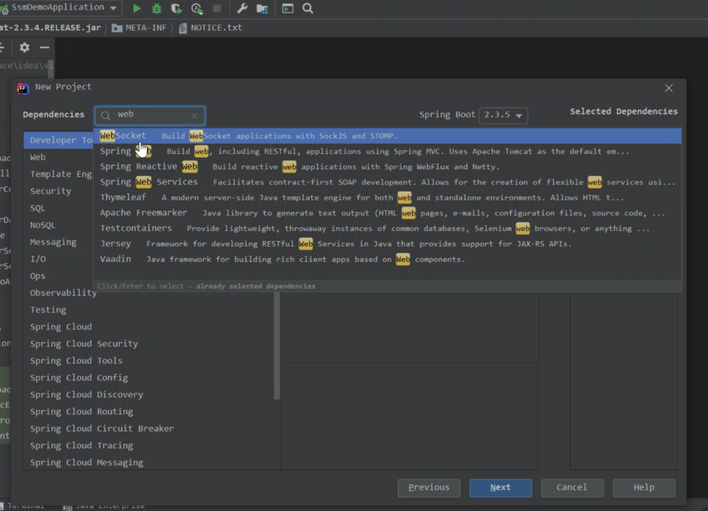The height and width of the screenshot is (511, 708).
Task: Open the profiler run icon
Action: tap(196, 9)
